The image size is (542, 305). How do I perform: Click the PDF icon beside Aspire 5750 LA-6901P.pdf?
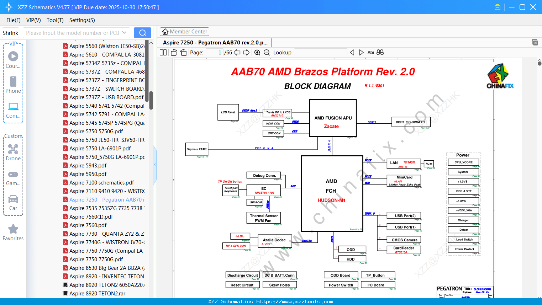(x=65, y=148)
